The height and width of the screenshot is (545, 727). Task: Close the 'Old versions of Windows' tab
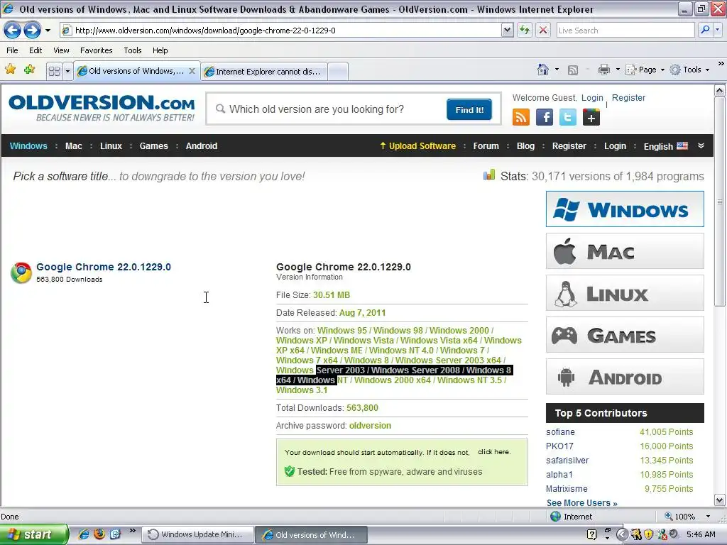coord(192,71)
